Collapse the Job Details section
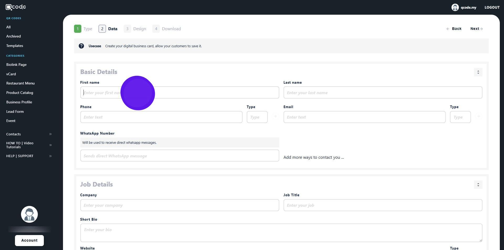Screen dimensions: 504x250 tap(478, 185)
